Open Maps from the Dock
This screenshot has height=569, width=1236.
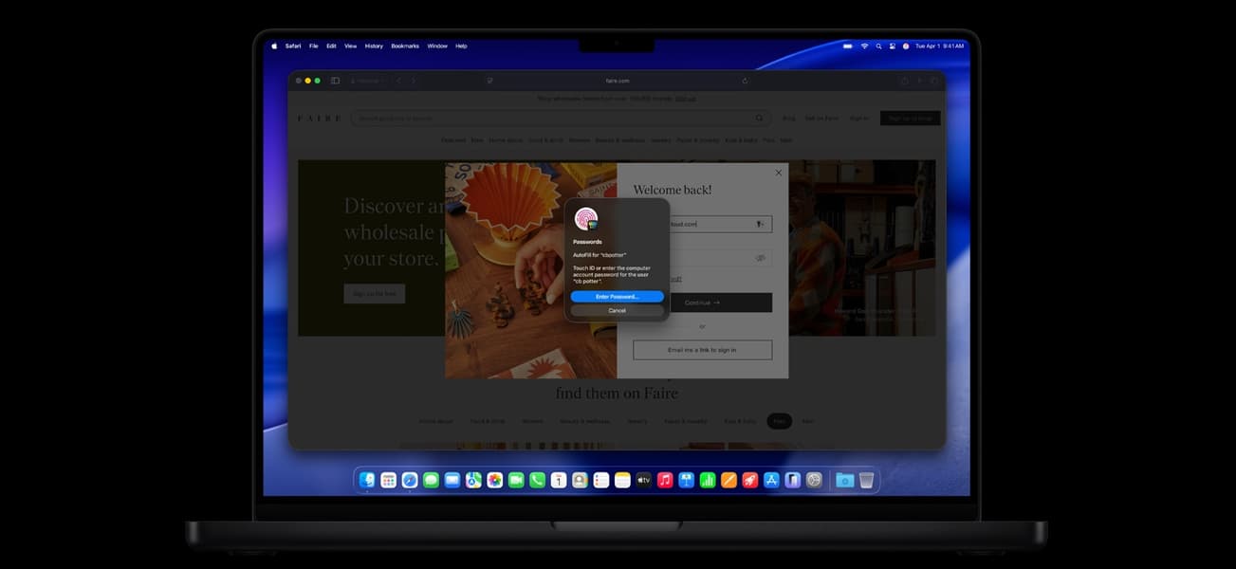[473, 481]
